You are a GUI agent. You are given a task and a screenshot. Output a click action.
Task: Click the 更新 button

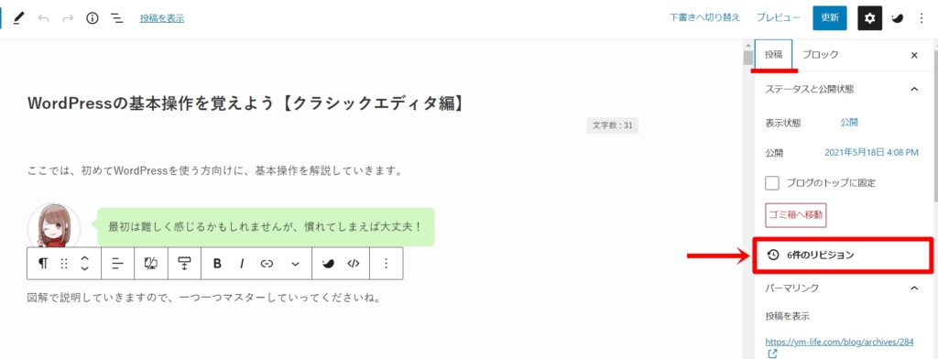(830, 18)
